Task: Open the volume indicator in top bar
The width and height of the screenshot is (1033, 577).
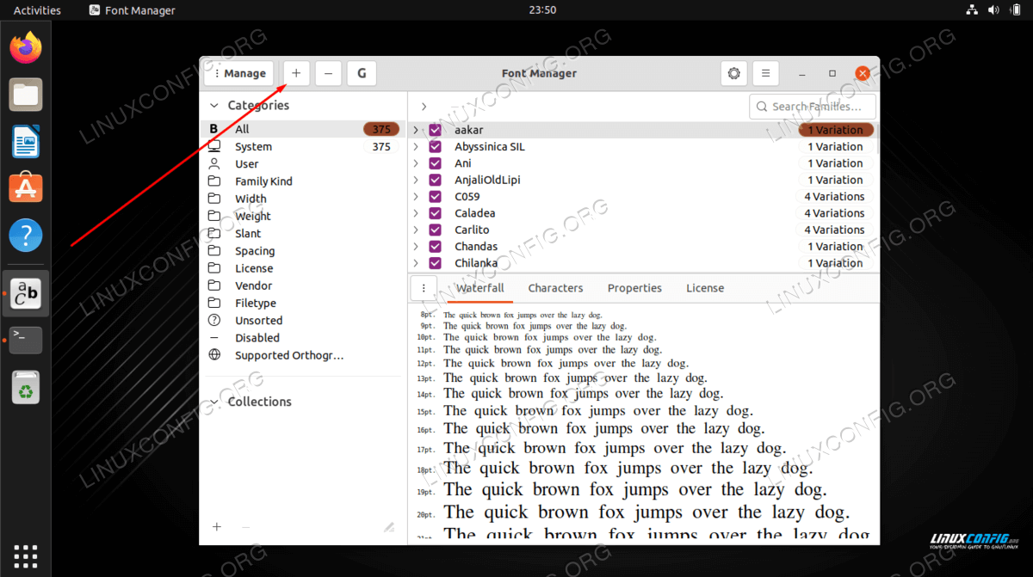Action: tap(993, 10)
